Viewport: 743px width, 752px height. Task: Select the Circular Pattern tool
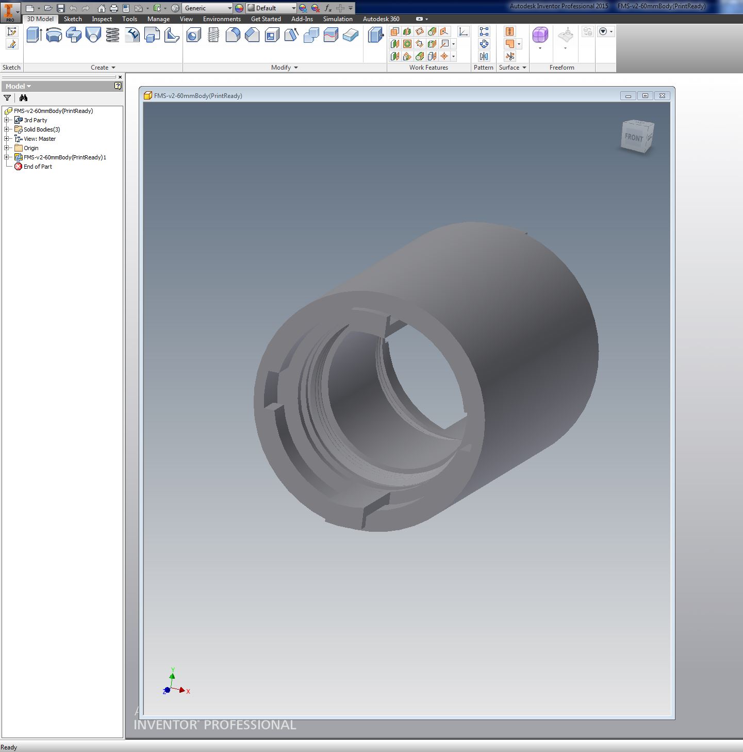point(484,44)
